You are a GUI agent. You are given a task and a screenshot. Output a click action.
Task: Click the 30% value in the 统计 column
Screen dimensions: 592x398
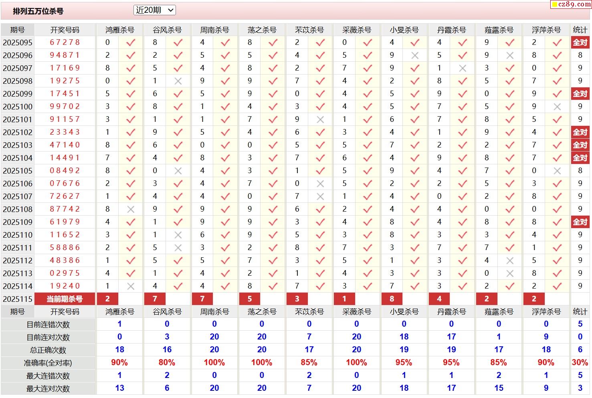[580, 363]
